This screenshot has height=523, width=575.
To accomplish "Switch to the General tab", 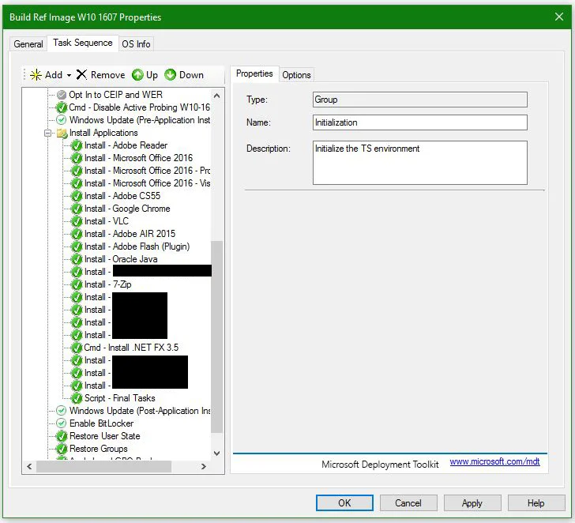I will pos(28,44).
